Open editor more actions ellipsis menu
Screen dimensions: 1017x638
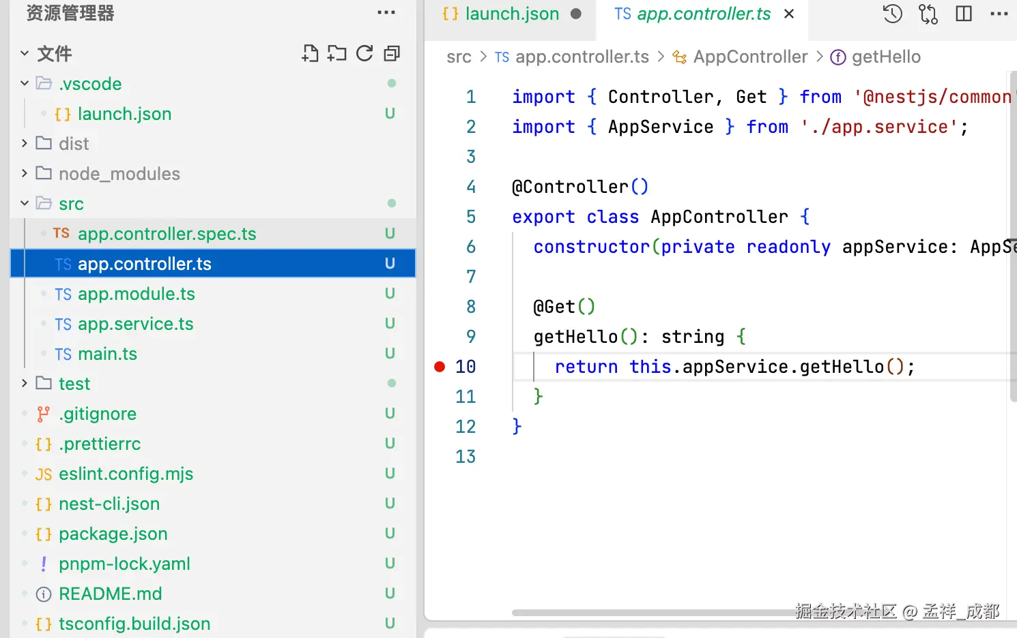(x=999, y=14)
